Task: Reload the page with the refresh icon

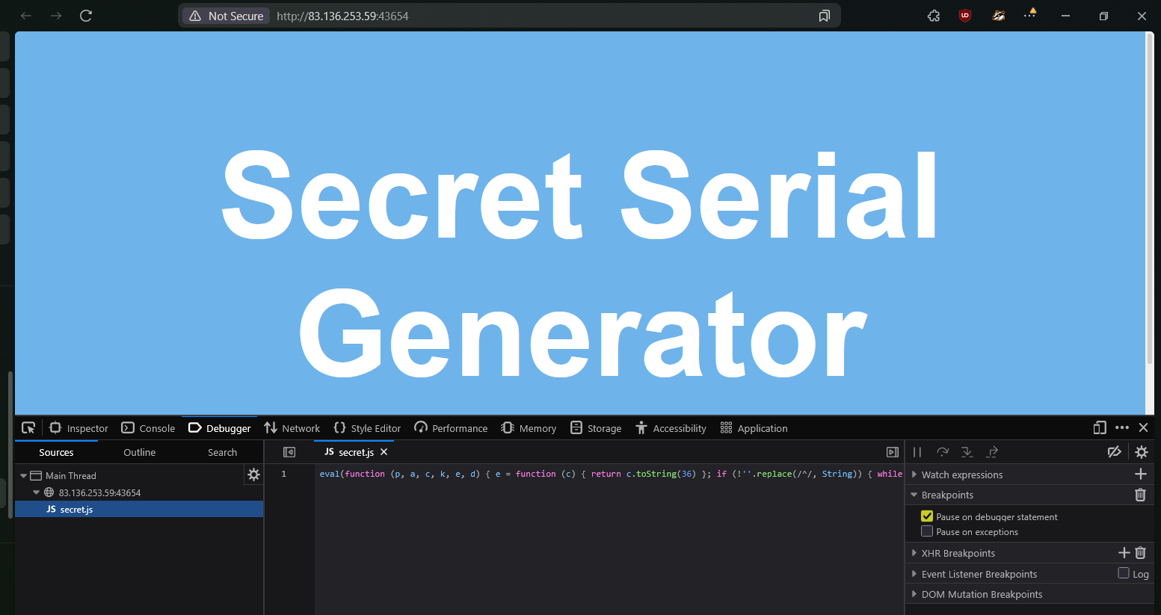Action: click(x=86, y=16)
